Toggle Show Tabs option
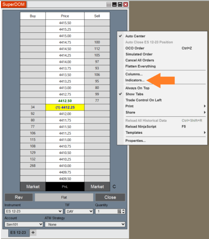This screenshot has height=239, width=209. point(134,94)
